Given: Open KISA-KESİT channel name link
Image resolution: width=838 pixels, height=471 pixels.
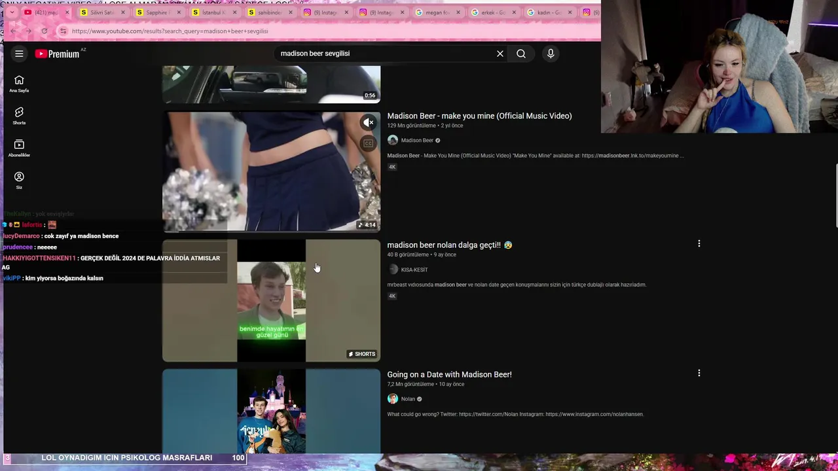Looking at the screenshot, I should 414,270.
